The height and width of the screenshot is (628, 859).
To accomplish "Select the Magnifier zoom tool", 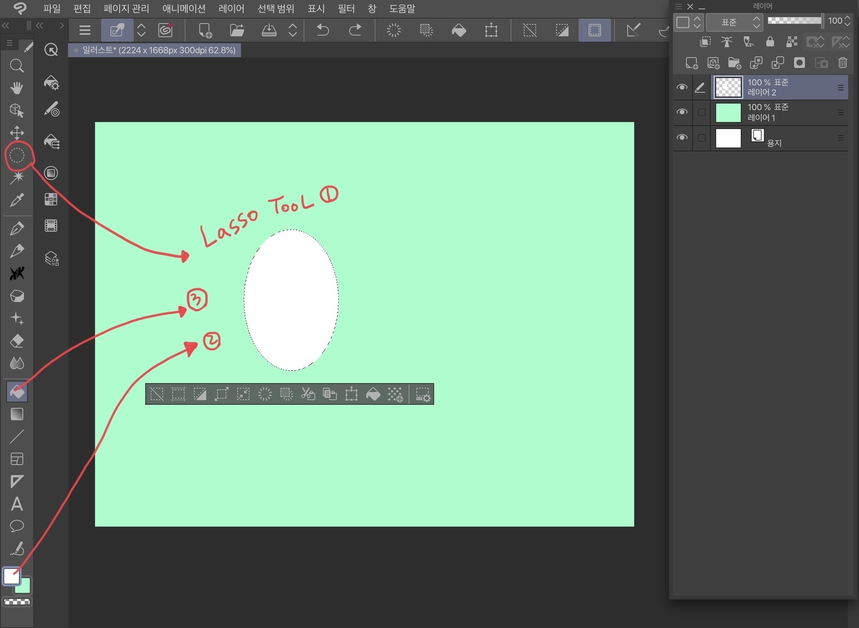I will pyautogui.click(x=17, y=66).
